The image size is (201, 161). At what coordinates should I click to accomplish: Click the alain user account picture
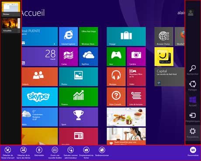(191, 13)
